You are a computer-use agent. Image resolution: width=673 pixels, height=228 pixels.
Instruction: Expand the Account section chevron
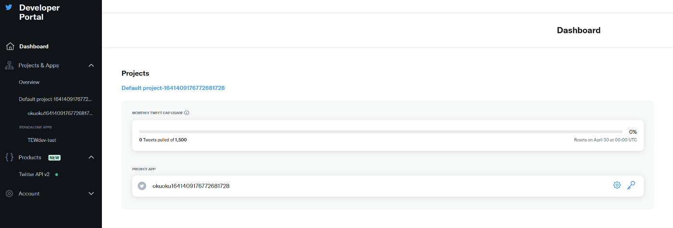(x=91, y=194)
